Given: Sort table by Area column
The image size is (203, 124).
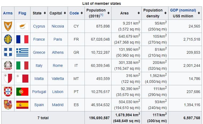Looking at the screenshot, I should [x=138, y=13].
